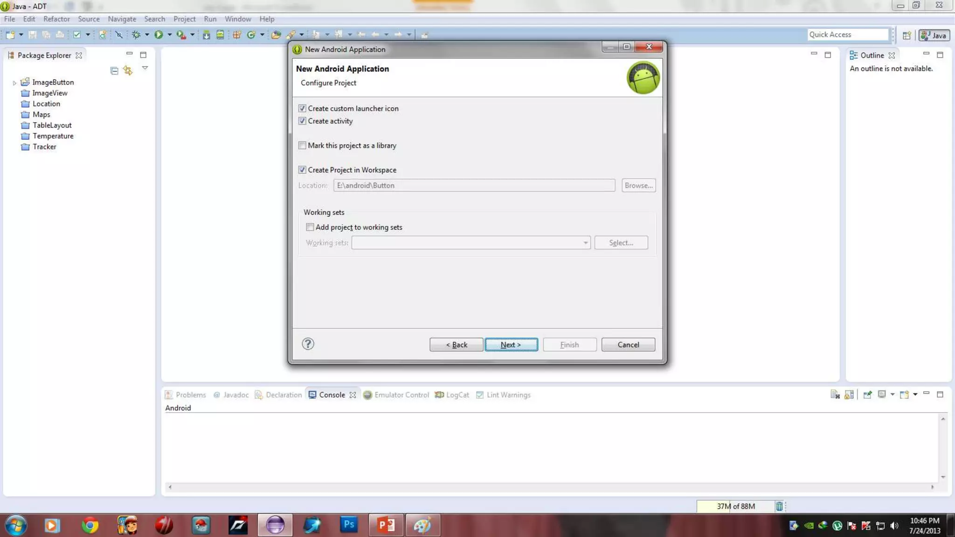955x537 pixels.
Task: Expand the ImageButton project tree
Action: [14, 83]
